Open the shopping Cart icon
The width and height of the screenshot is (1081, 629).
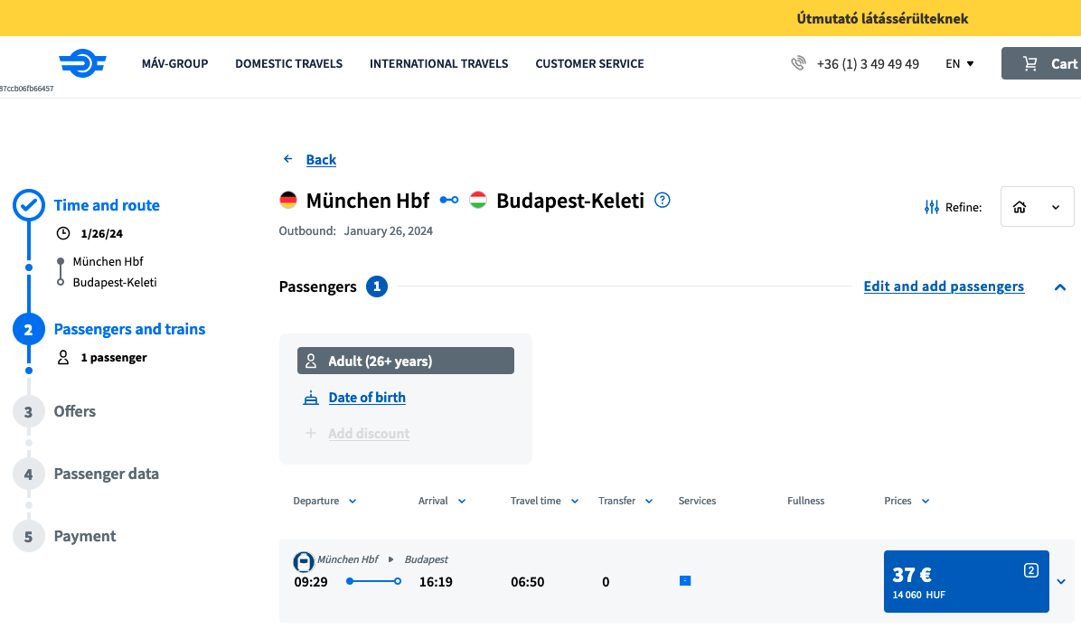(1030, 63)
